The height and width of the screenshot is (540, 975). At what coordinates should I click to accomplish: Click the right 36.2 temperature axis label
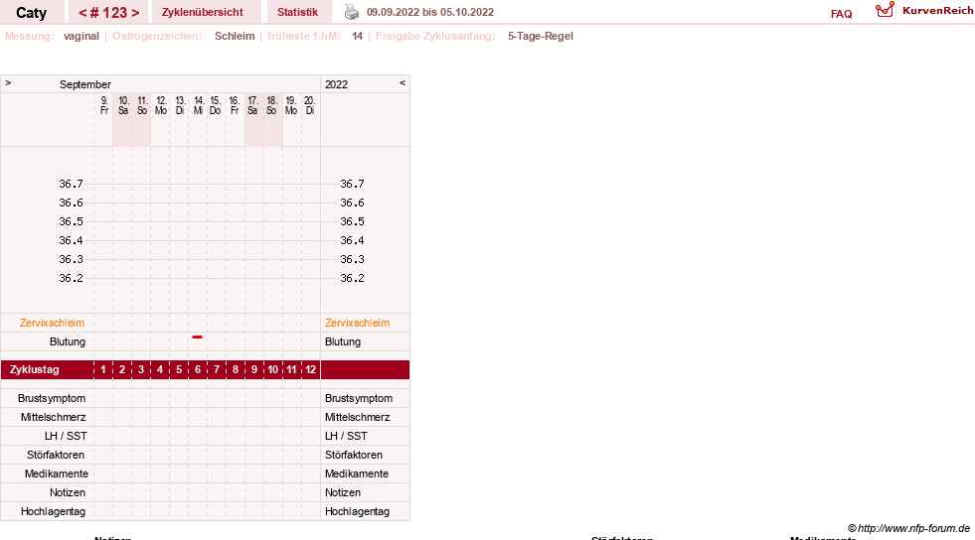(352, 278)
